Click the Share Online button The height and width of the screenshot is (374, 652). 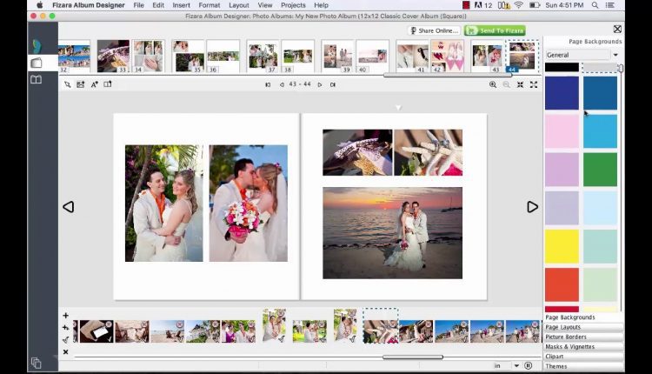coord(434,30)
